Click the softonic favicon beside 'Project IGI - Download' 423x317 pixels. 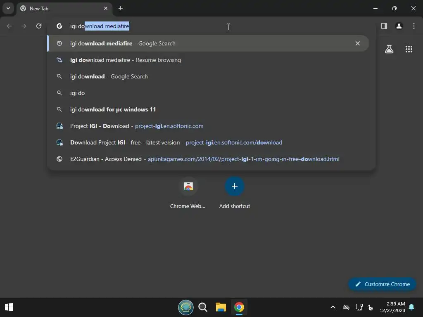[59, 126]
